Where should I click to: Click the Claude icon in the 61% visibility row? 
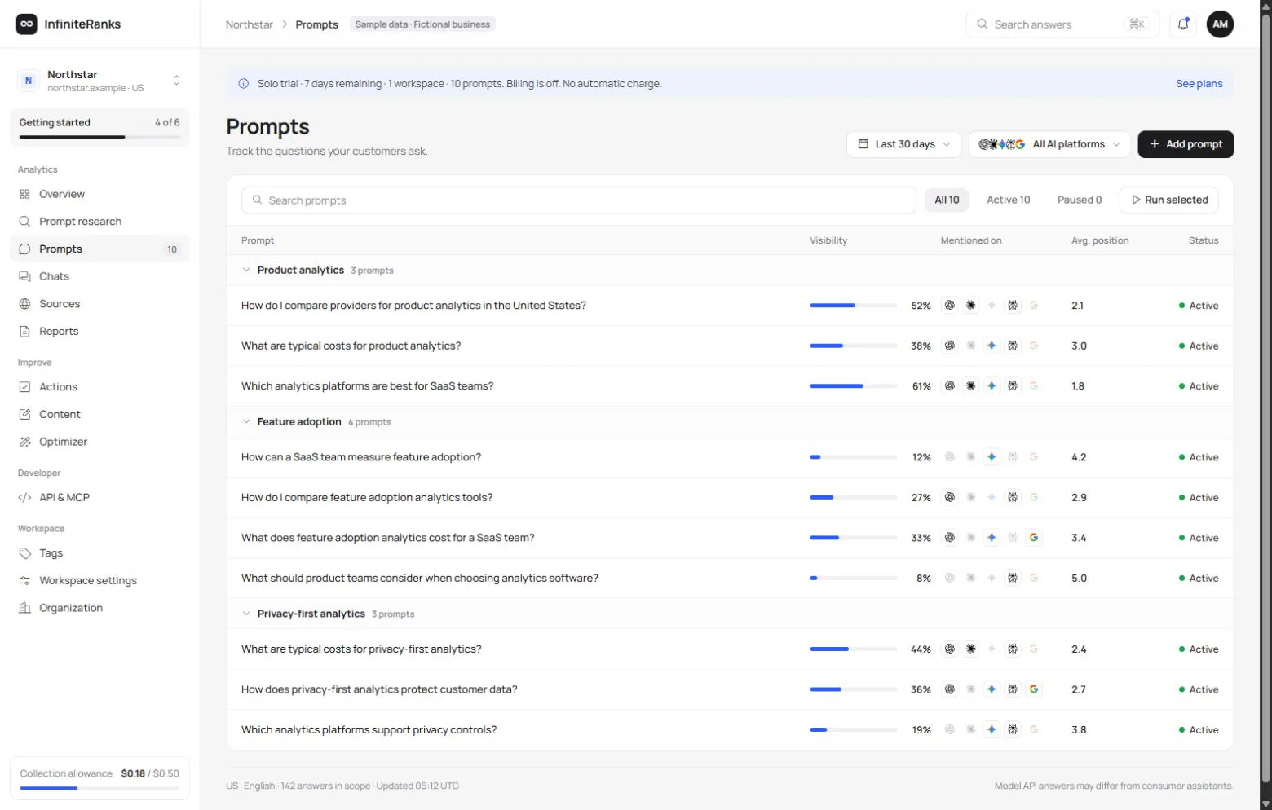(971, 386)
